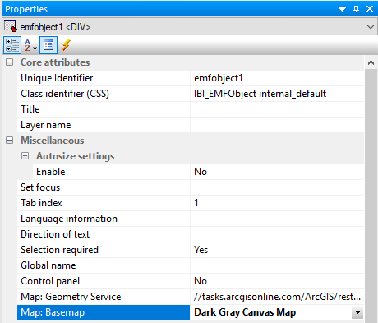Edit the Unique Identifier value field
378x323 pixels.
pos(277,78)
